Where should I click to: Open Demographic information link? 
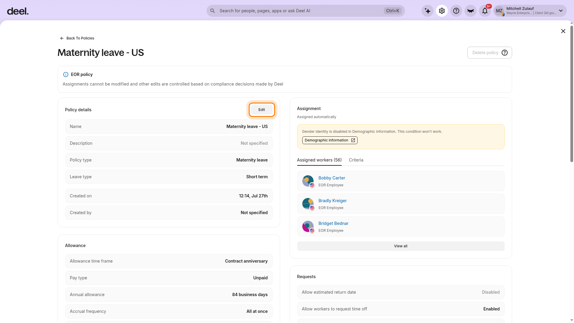point(330,140)
